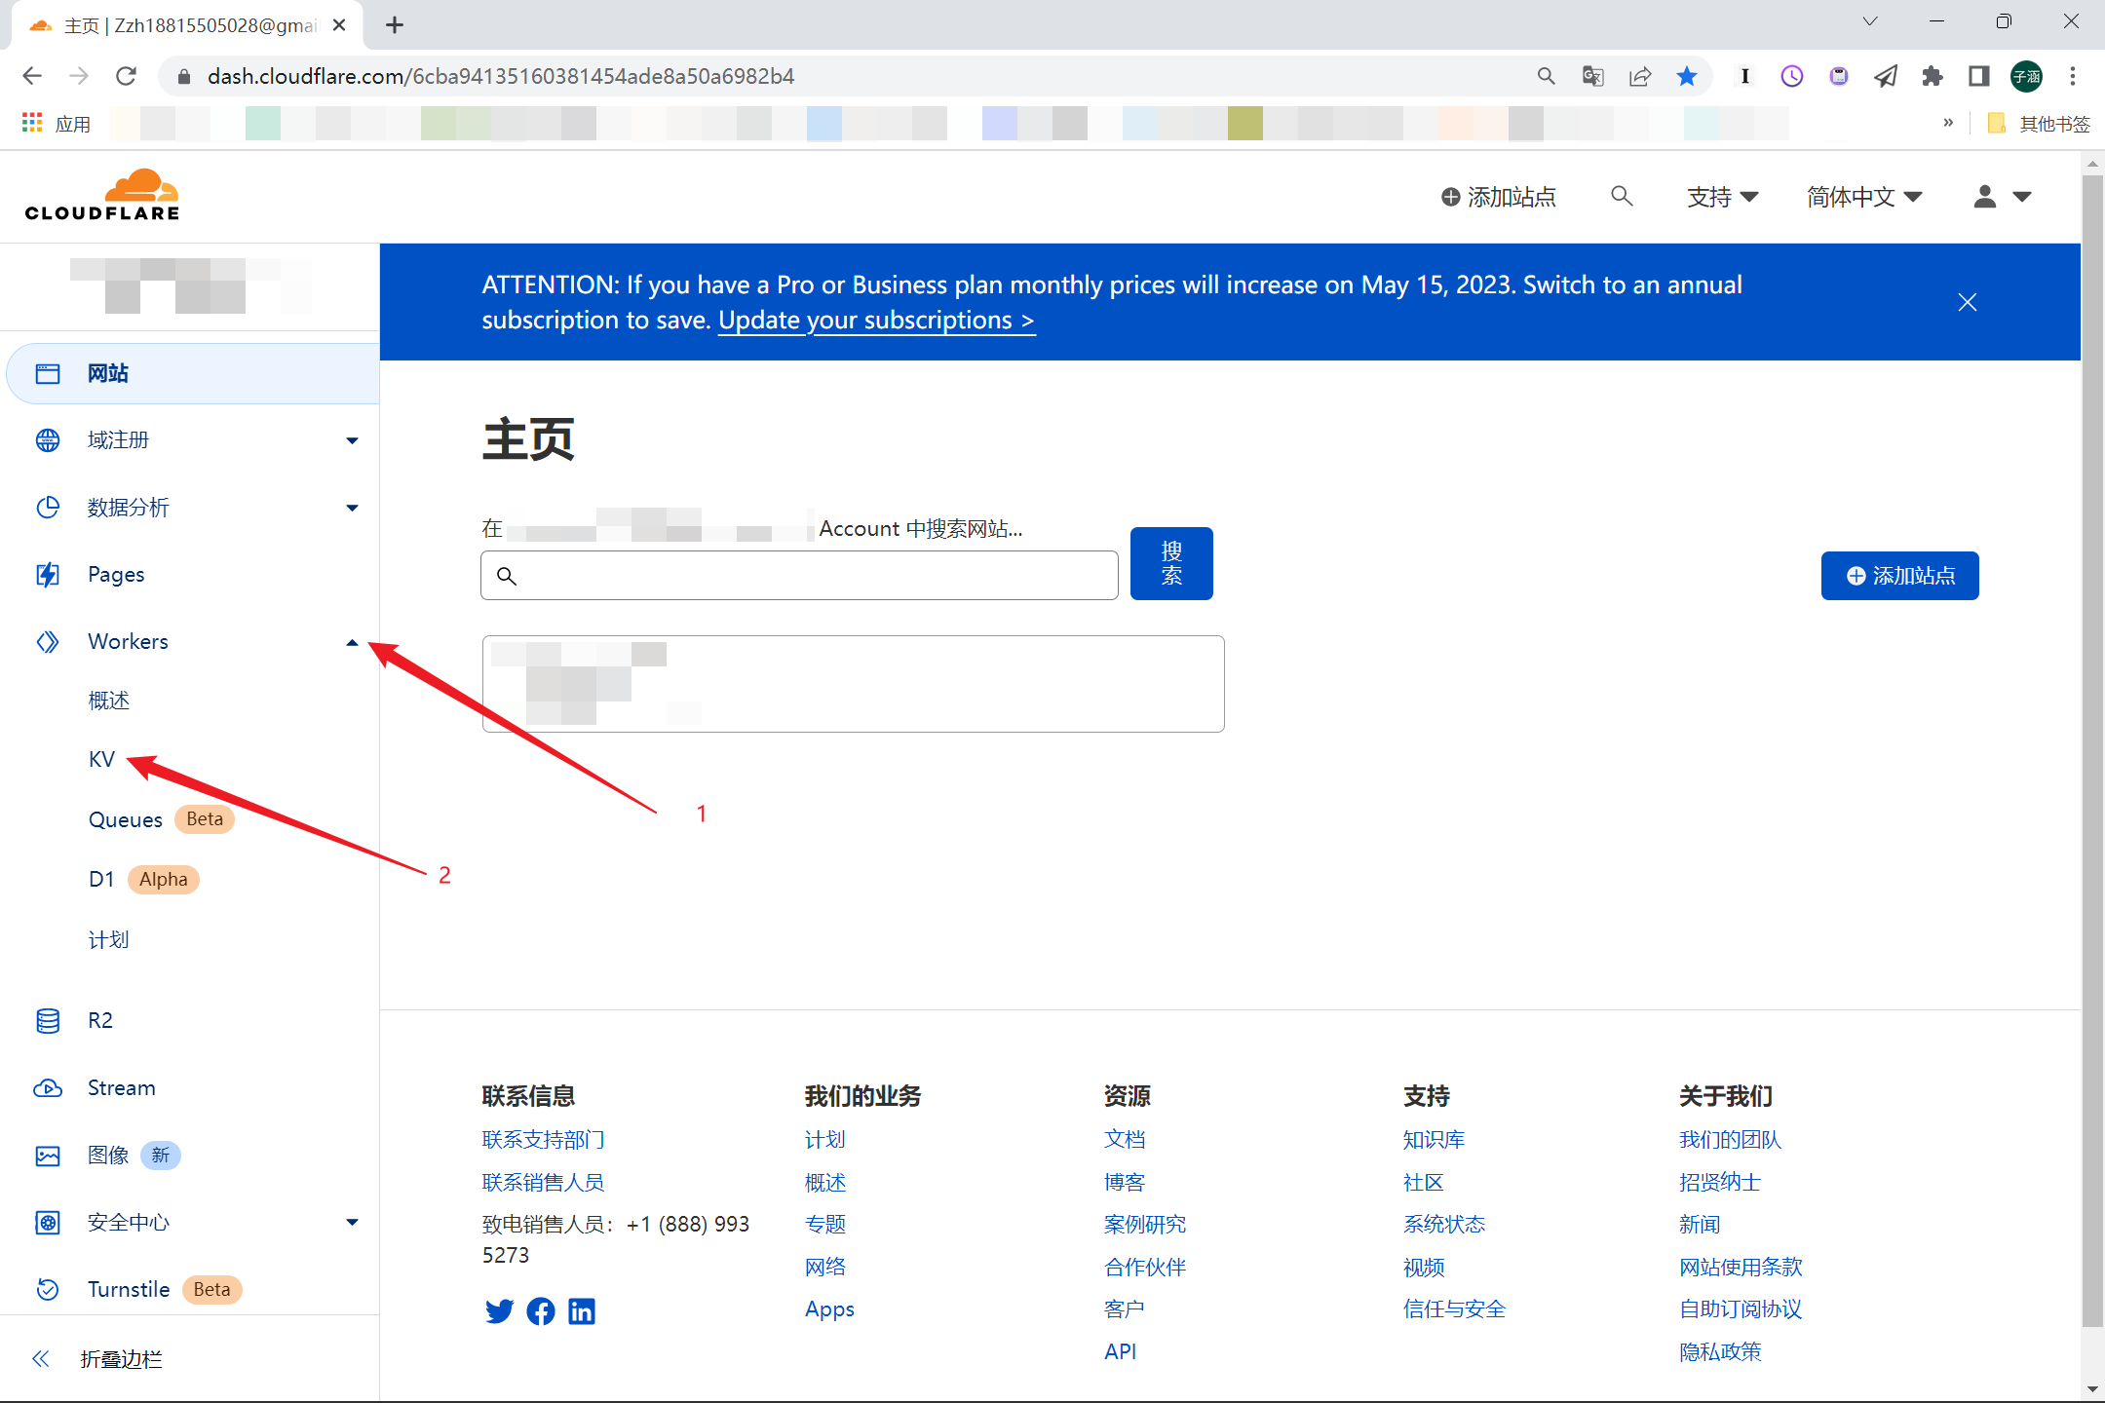
Task: Open API footer link
Action: click(1120, 1351)
